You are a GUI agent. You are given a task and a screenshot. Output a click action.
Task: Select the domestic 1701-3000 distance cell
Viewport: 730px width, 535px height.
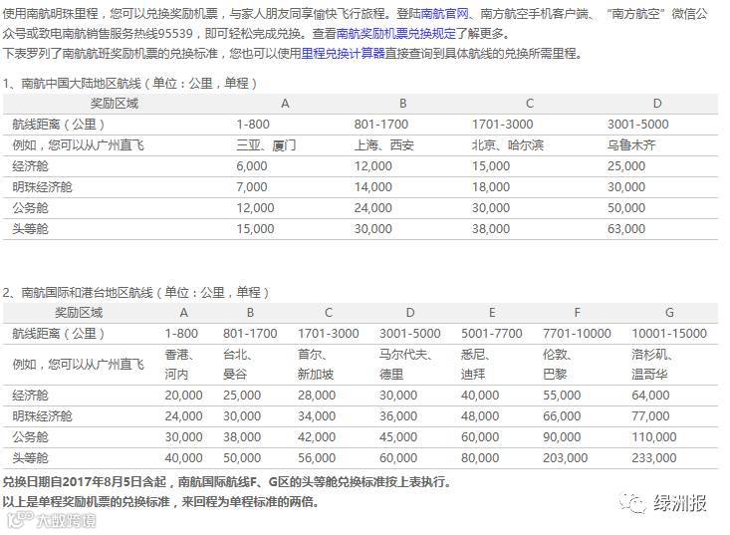coord(502,125)
